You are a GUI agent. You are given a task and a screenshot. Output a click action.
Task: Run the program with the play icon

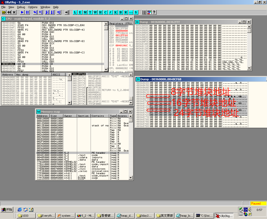(22, 12)
